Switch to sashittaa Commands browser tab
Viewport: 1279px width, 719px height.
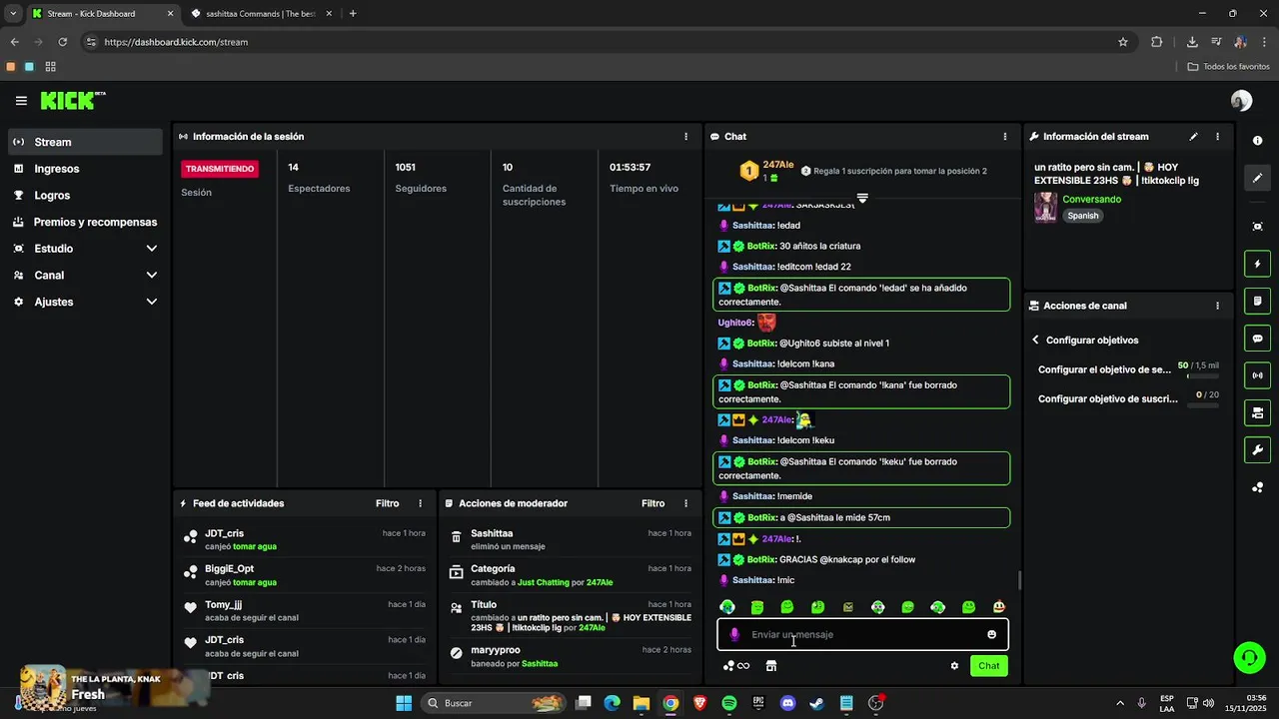click(260, 14)
